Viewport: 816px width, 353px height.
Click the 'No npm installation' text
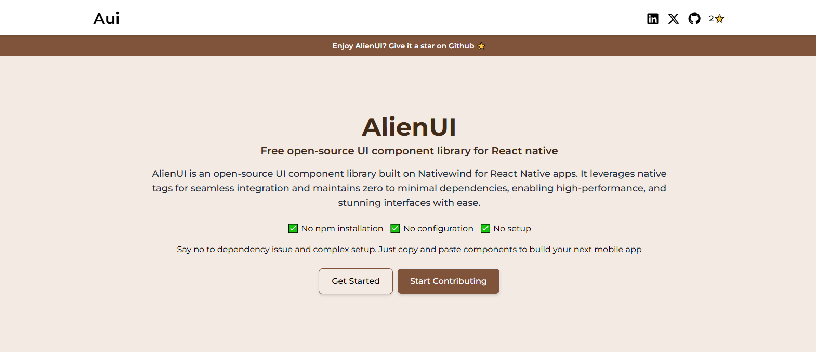tap(342, 229)
